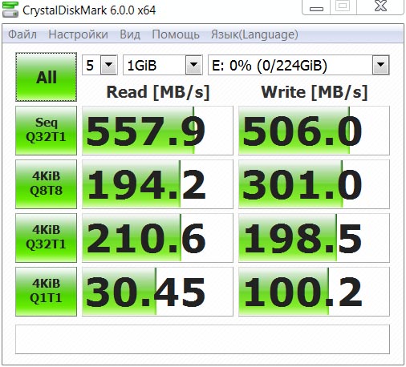The image size is (406, 367).
Task: Click the CrystalDiskMark app icon in title bar
Action: pos(10,10)
